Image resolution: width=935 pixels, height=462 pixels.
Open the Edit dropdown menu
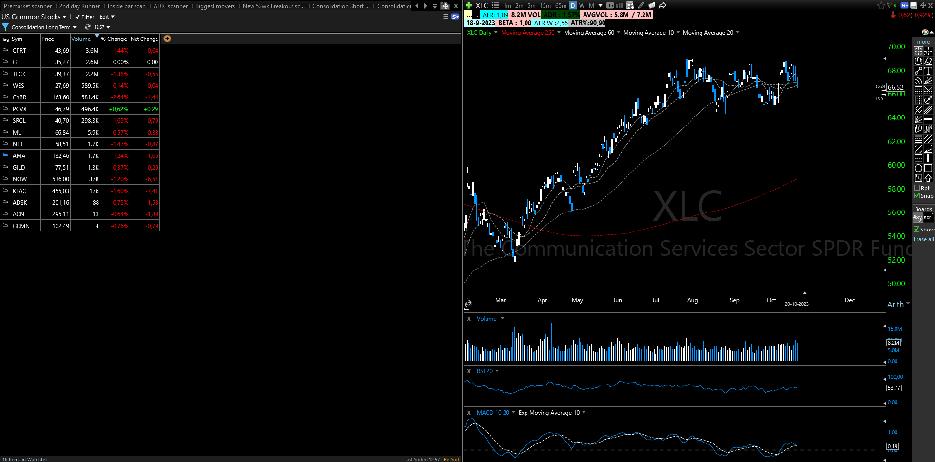click(107, 17)
